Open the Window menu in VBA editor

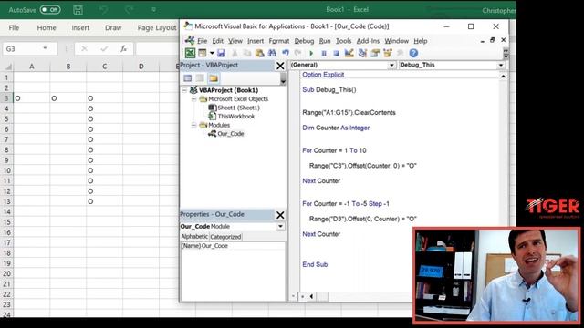point(397,41)
